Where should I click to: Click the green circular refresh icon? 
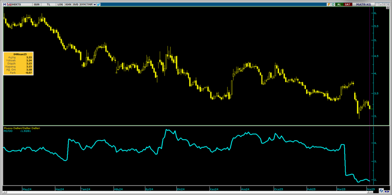tap(333, 5)
